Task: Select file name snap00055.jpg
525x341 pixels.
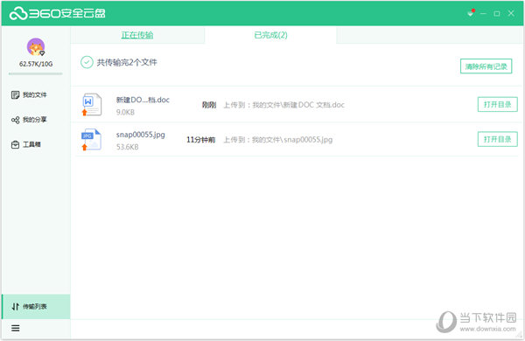Action: coord(141,135)
